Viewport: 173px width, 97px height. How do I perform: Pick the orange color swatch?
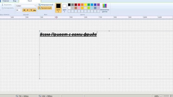coord(82,5)
